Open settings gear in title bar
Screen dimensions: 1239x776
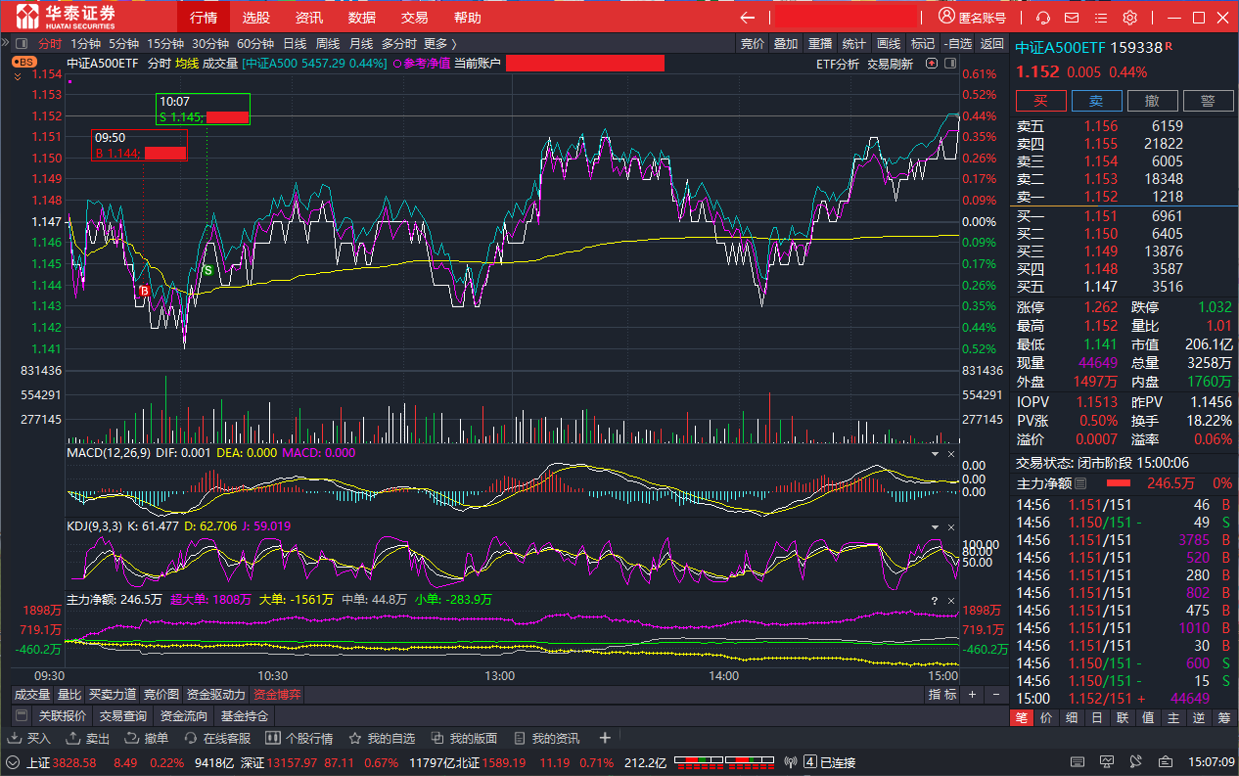(x=1129, y=18)
